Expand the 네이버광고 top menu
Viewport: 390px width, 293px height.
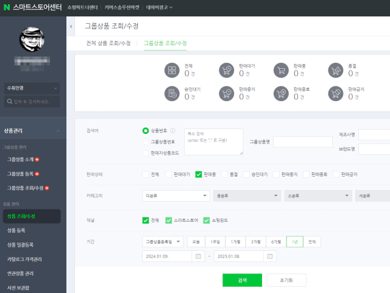[159, 7]
